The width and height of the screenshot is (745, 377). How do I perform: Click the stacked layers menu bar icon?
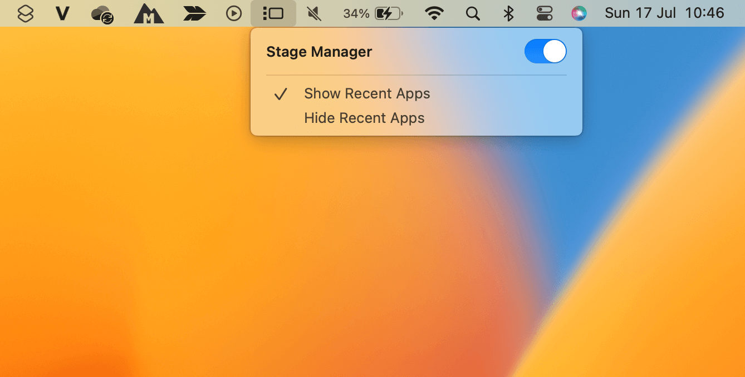pos(24,13)
